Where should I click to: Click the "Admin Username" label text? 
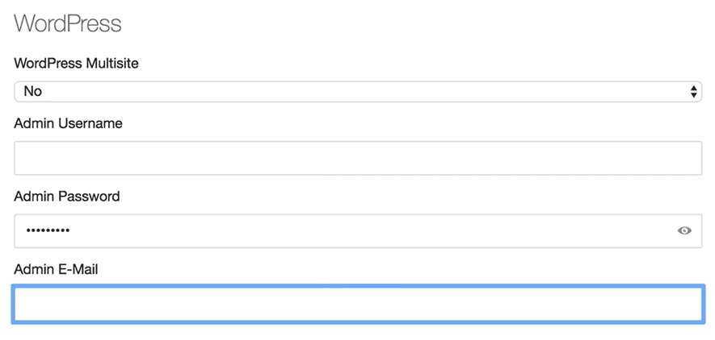68,123
